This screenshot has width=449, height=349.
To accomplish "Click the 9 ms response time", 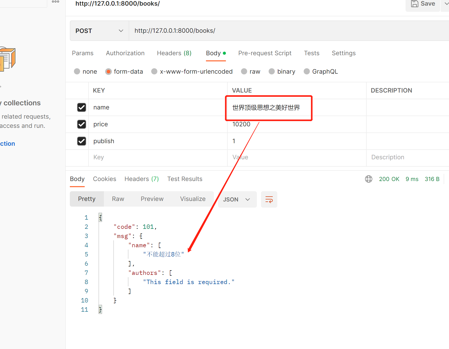I will 412,179.
